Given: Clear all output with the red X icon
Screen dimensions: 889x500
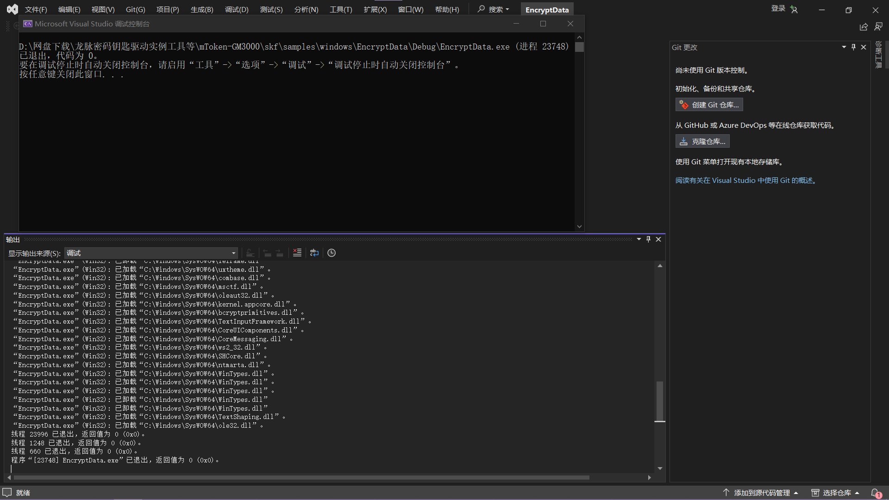Looking at the screenshot, I should point(297,253).
